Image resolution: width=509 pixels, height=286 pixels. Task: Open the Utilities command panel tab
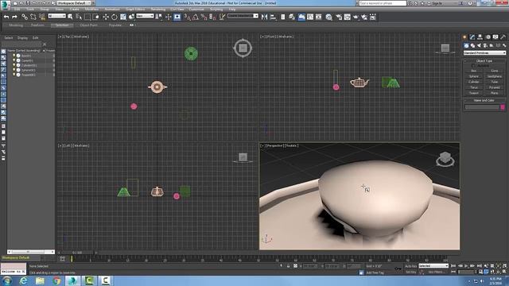click(503, 37)
